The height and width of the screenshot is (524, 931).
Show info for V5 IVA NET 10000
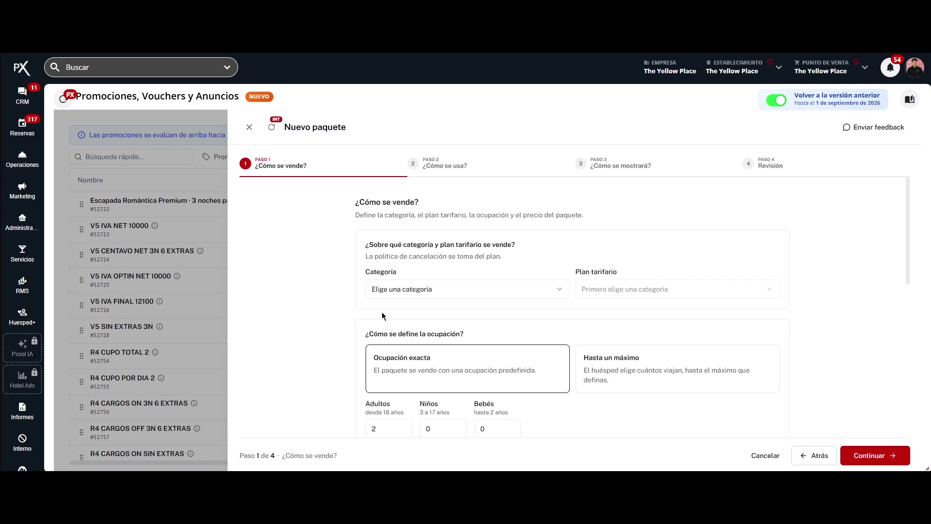pyautogui.click(x=155, y=226)
